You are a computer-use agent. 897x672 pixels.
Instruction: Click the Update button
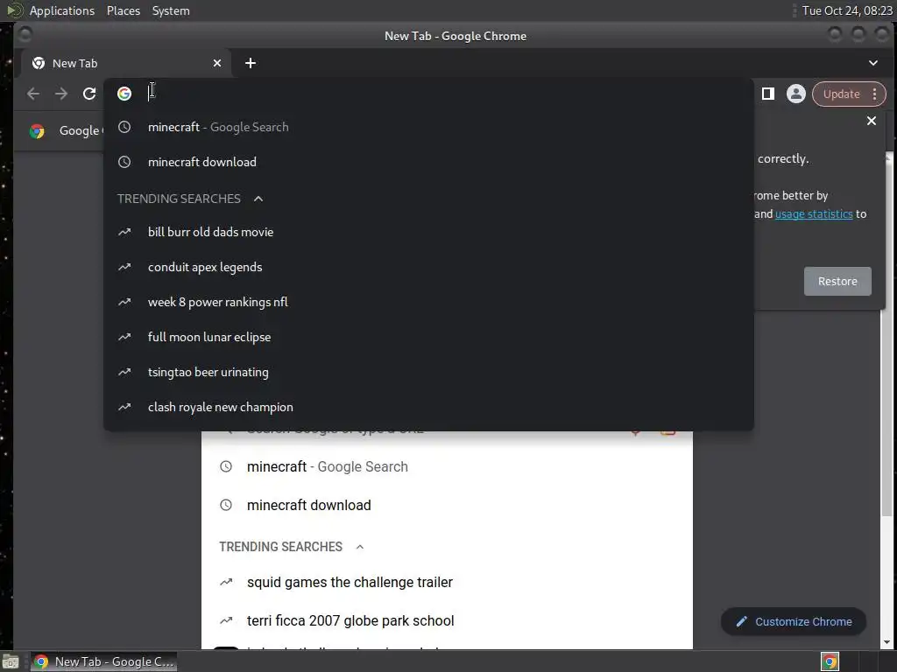[841, 94]
